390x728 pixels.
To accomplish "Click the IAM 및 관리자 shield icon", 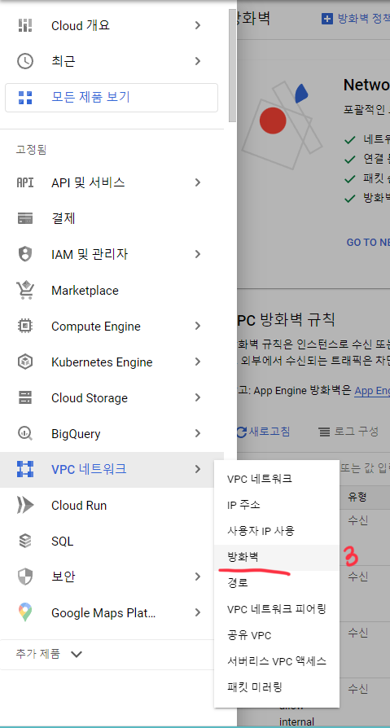I will 25,254.
